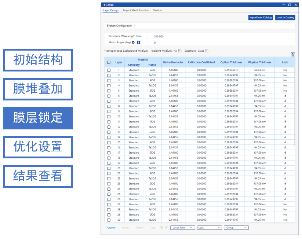Edit the Incident Medium Air icon

[x=180, y=51]
